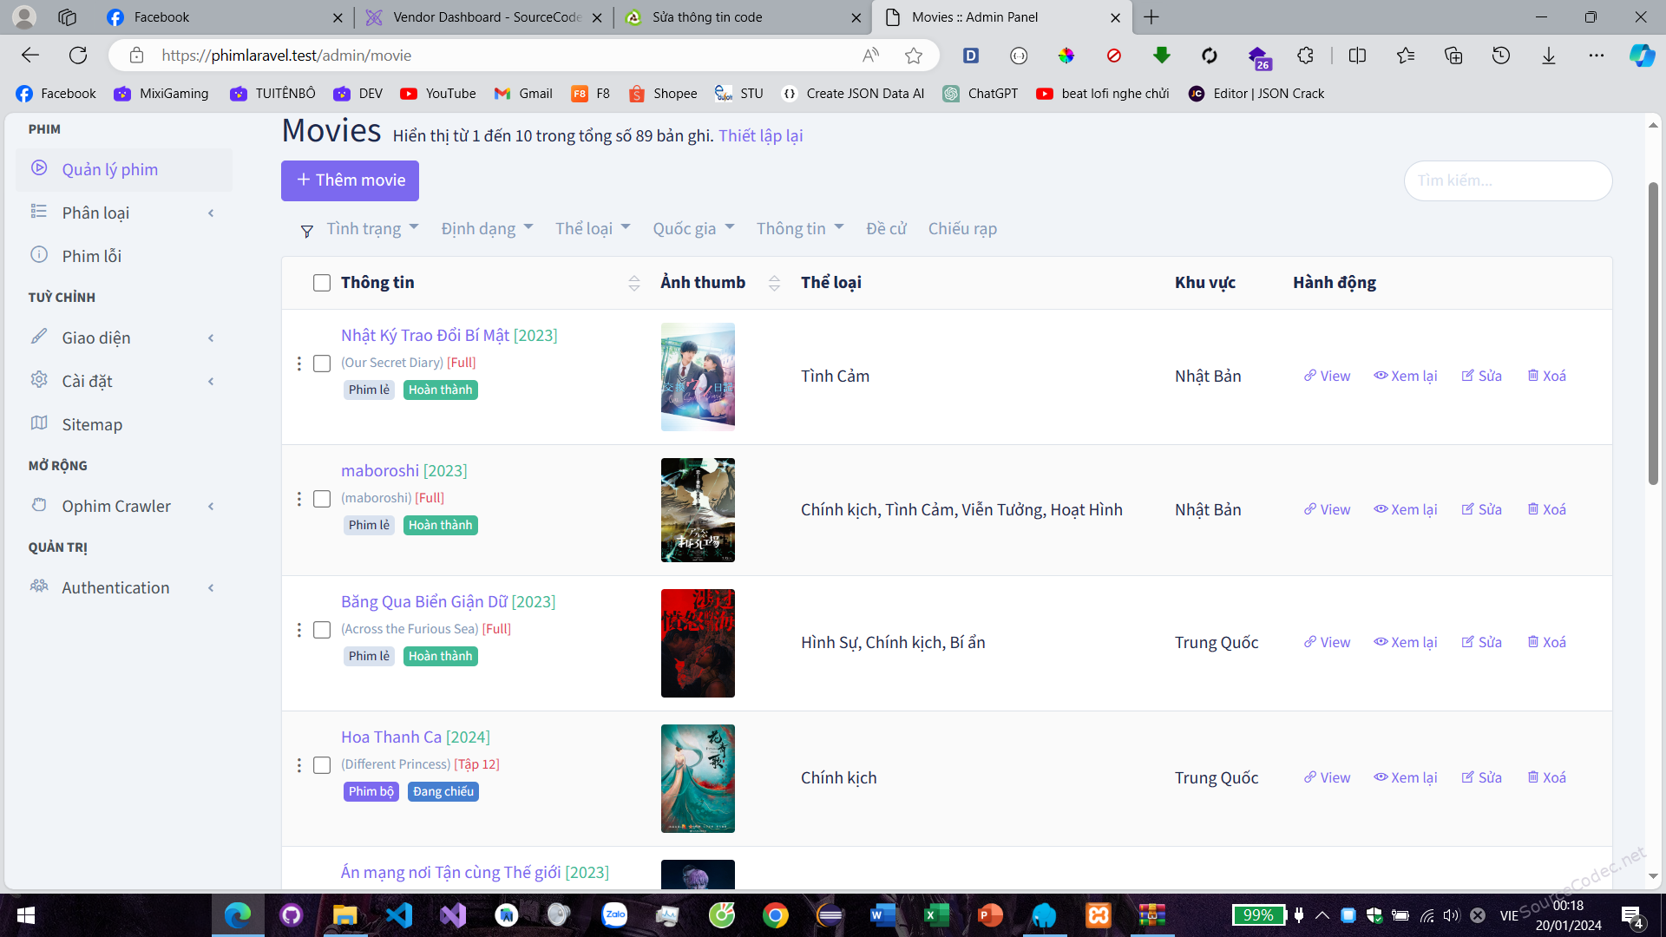Screen dimensions: 1666x937
Task: Click Xoá for Nhật Ký Trao Đổi Bí Mật
Action: tap(1546, 377)
